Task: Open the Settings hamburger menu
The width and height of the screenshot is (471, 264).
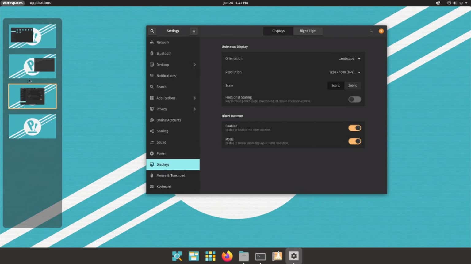Action: [x=193, y=31]
